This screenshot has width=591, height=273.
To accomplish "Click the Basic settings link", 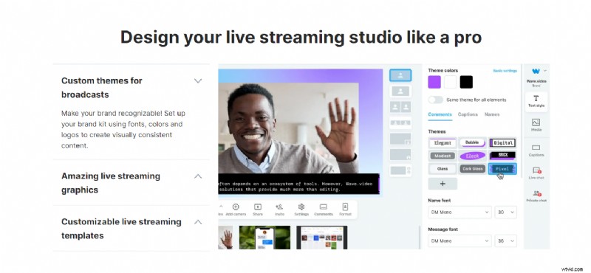I will (x=505, y=71).
